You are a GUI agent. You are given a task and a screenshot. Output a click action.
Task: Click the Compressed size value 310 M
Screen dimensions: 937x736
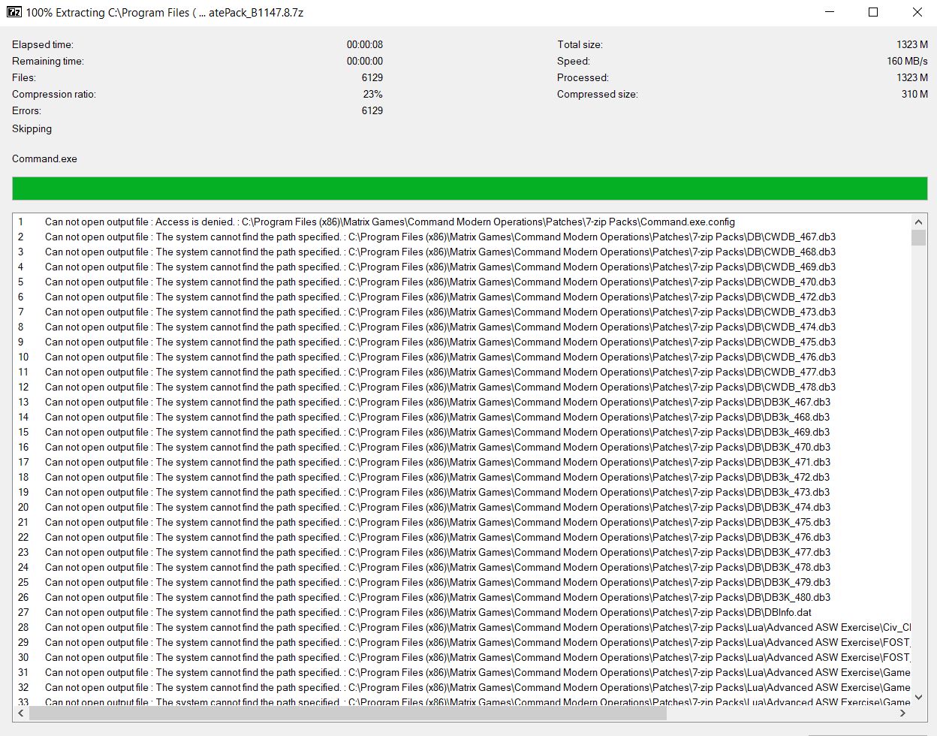pos(914,94)
